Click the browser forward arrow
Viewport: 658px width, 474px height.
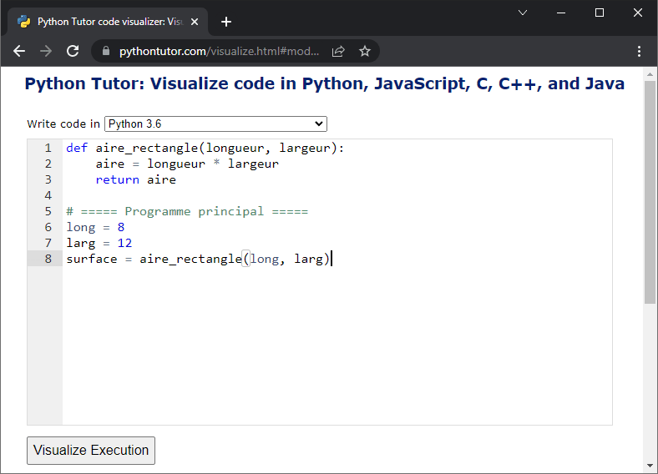[x=46, y=51]
